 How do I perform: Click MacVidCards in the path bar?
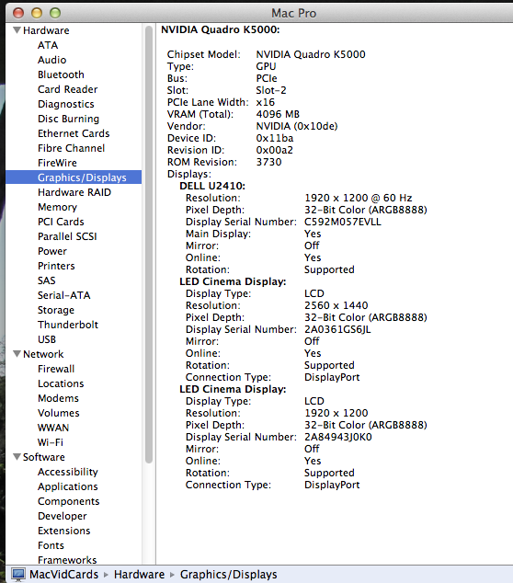pos(64,575)
